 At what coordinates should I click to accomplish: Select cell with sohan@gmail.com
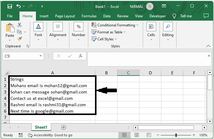click(53, 92)
